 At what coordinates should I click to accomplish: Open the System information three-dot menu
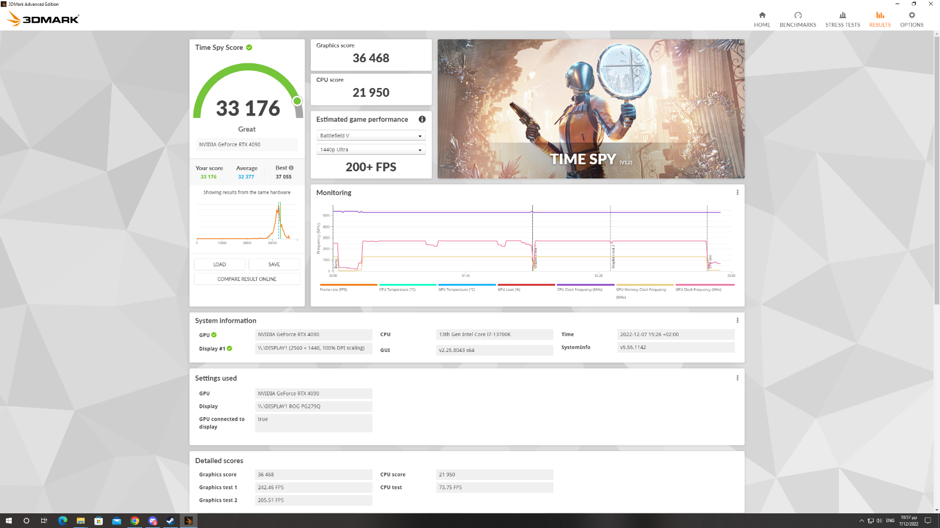[737, 320]
